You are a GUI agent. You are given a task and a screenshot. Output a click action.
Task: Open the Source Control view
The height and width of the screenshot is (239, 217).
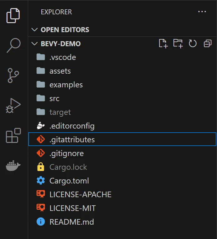pyautogui.click(x=13, y=76)
